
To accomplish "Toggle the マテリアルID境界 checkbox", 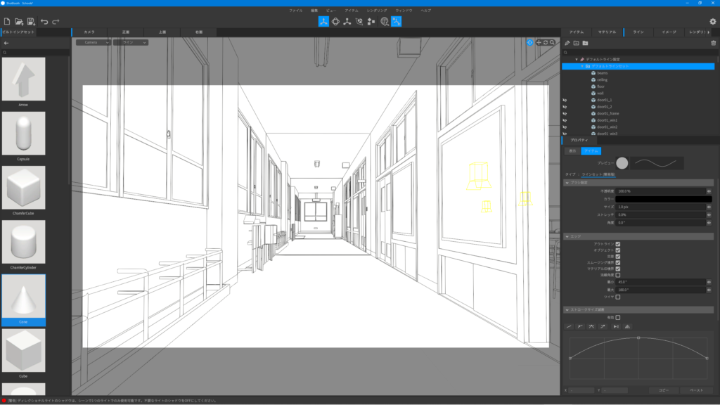I will [618, 269].
